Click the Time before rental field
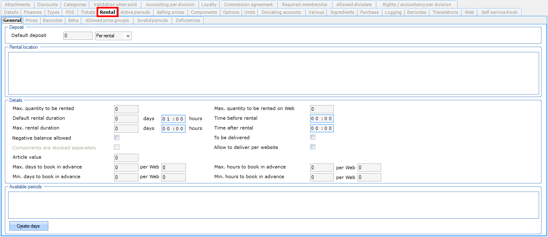Screen dimensions: 548x237 (x=321, y=118)
